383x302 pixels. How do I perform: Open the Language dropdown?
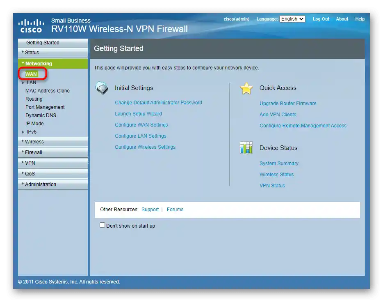tap(292, 19)
